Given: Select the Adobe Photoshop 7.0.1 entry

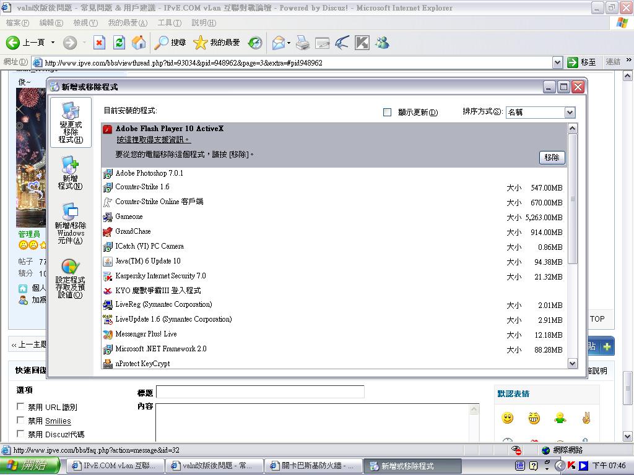Looking at the screenshot, I should (334, 173).
